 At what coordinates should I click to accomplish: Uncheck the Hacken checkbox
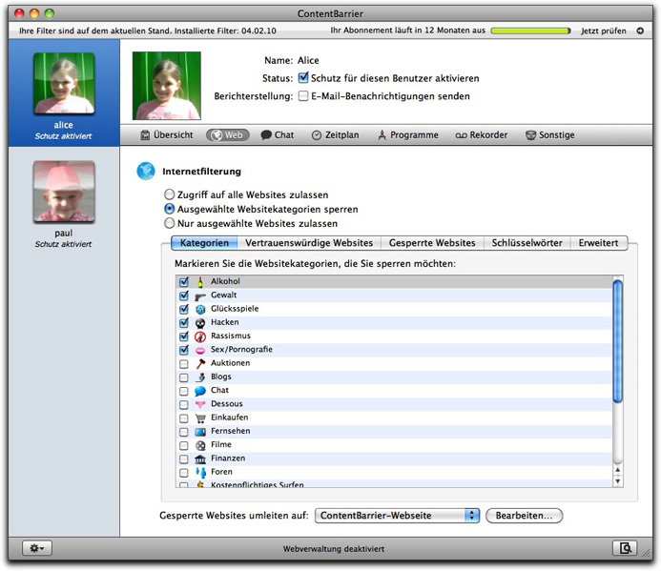[x=184, y=323]
